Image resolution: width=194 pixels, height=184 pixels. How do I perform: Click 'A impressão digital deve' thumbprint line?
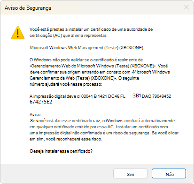[100, 96]
